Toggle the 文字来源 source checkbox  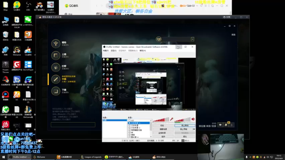coord(130,126)
